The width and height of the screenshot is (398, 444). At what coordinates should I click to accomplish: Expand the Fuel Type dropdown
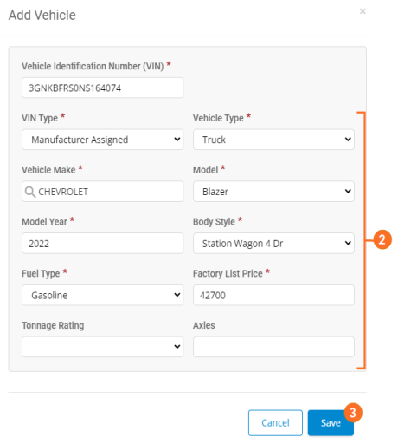[102, 295]
